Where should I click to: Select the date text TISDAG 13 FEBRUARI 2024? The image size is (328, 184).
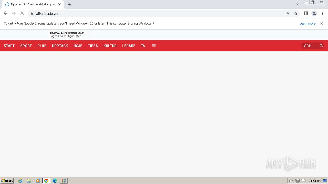tap(67, 33)
